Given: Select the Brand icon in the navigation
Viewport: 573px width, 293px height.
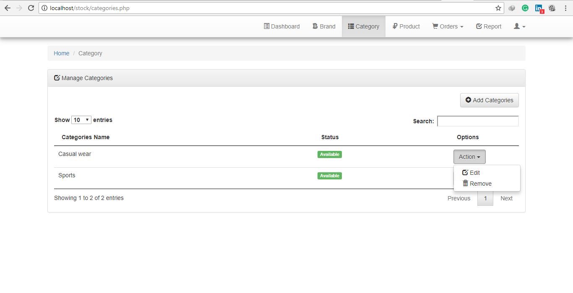Looking at the screenshot, I should [x=314, y=26].
